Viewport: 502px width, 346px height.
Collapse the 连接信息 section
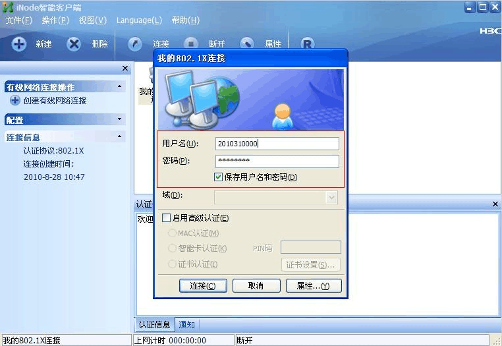[x=119, y=136]
